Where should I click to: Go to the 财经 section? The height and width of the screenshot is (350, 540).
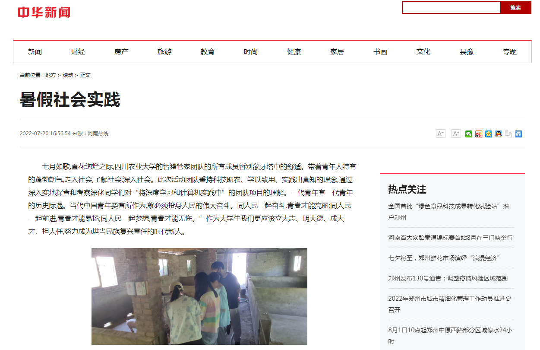[78, 52]
